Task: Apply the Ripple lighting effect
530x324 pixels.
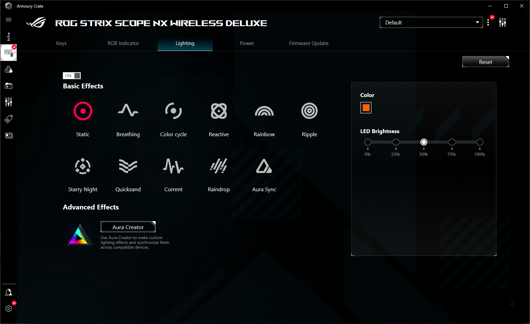Action: (309, 111)
